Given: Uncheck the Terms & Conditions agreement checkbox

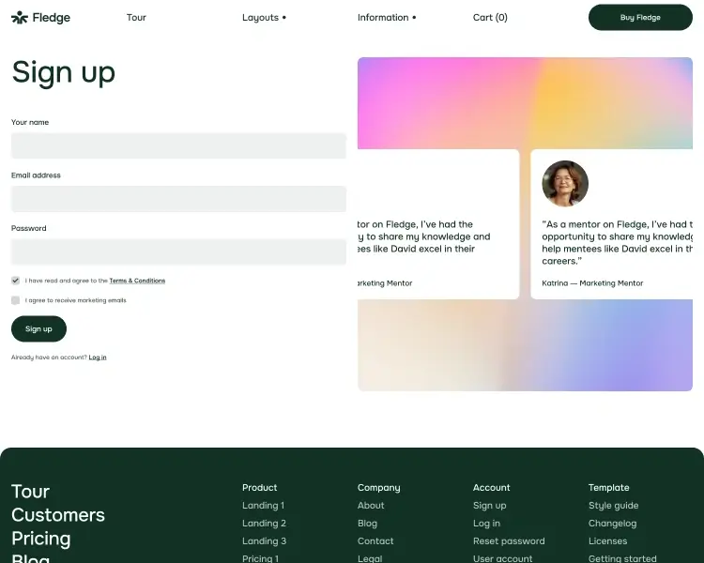Looking at the screenshot, I should point(15,281).
